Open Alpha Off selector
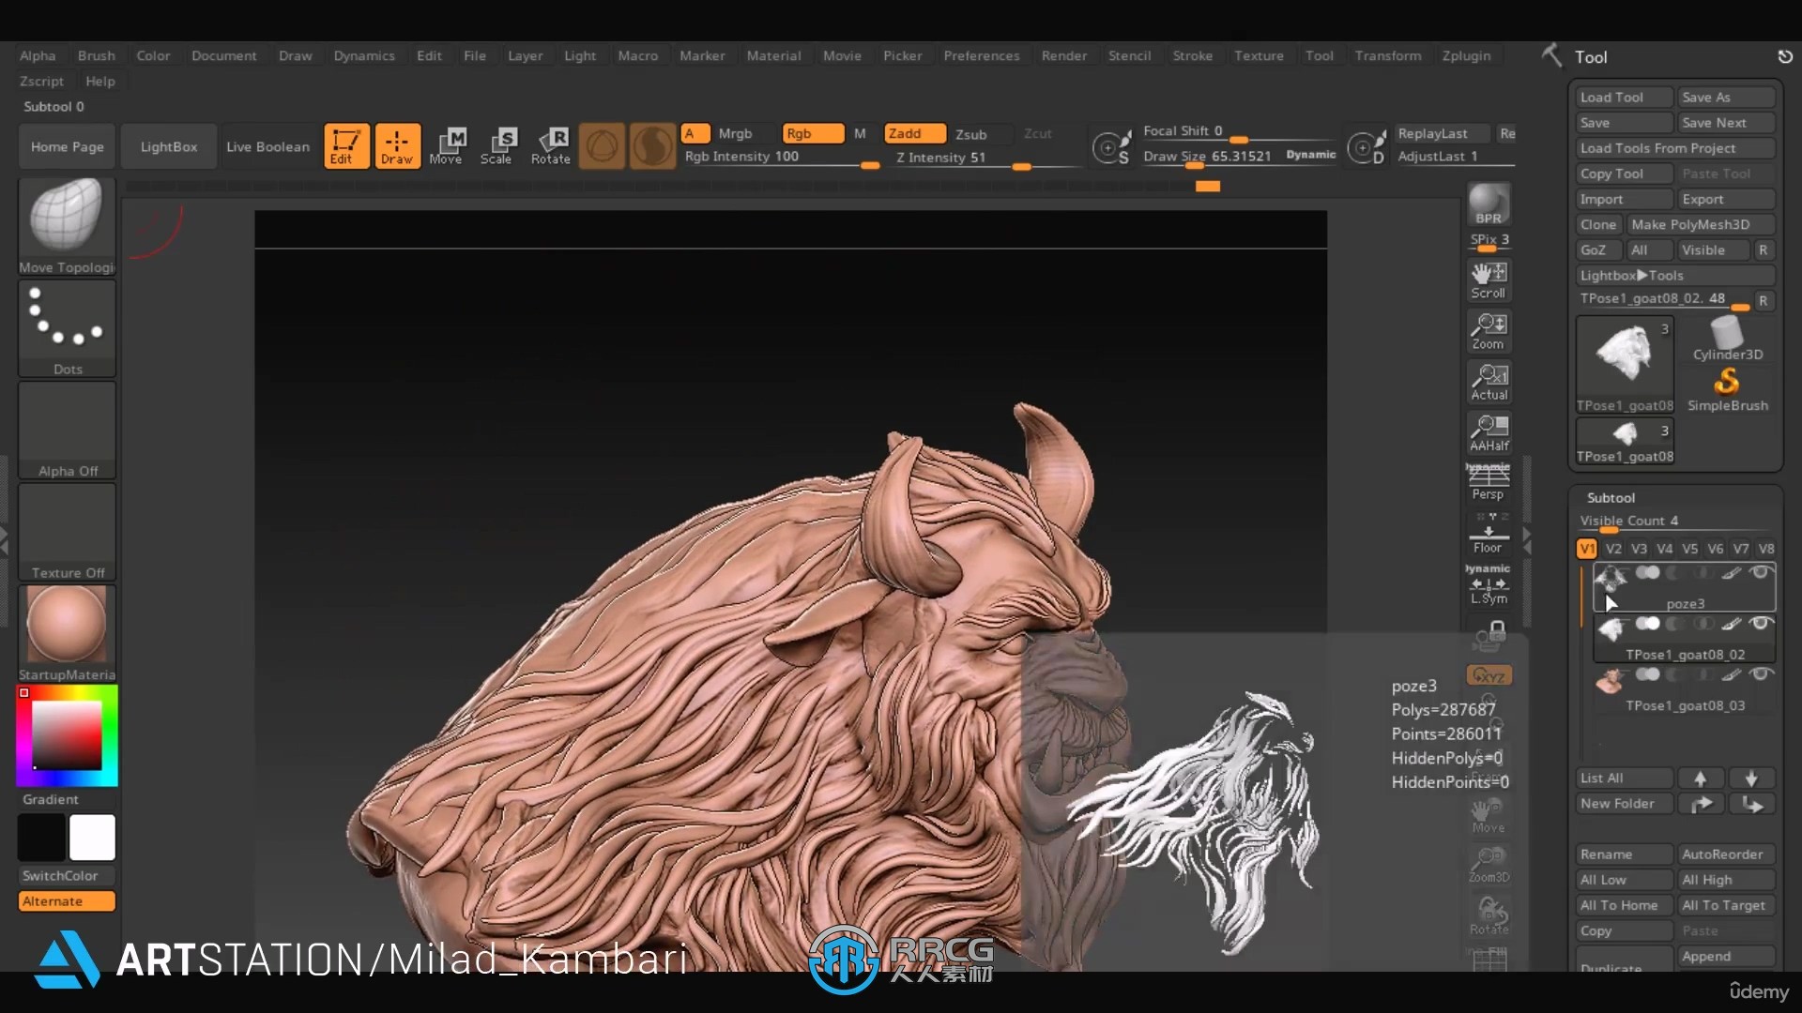The image size is (1802, 1013). 67,430
